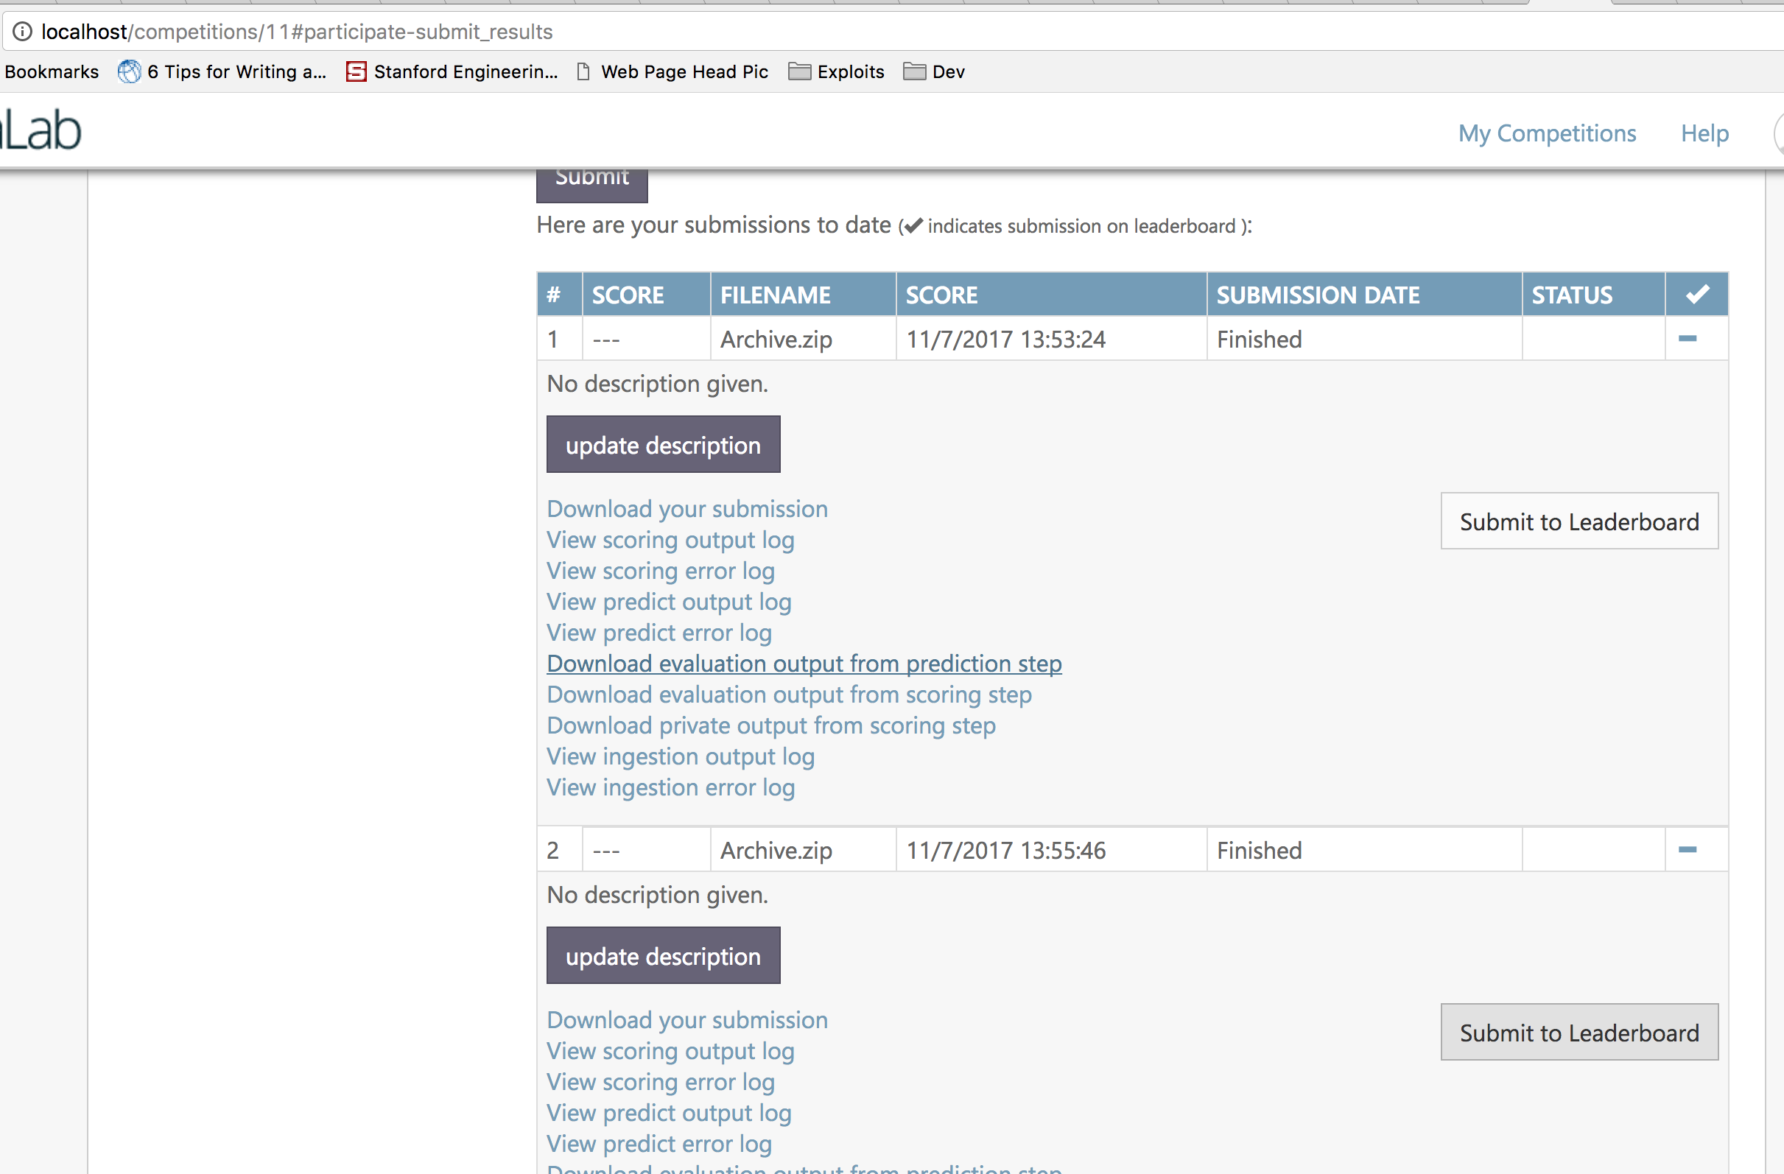Toggle leaderboard status for submission 2

1688,849
